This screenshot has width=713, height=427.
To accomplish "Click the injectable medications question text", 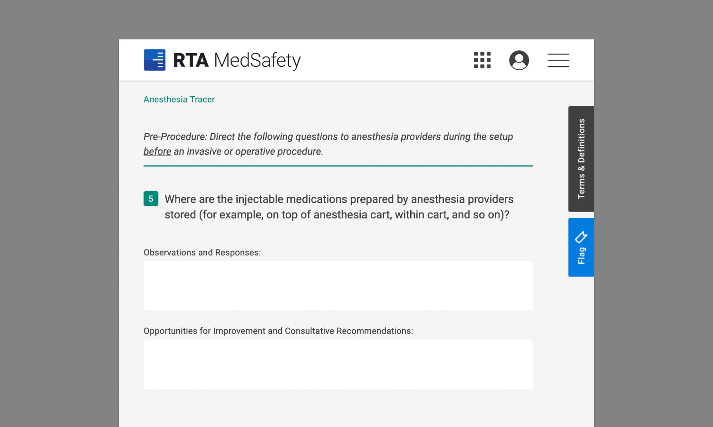I will pyautogui.click(x=339, y=207).
